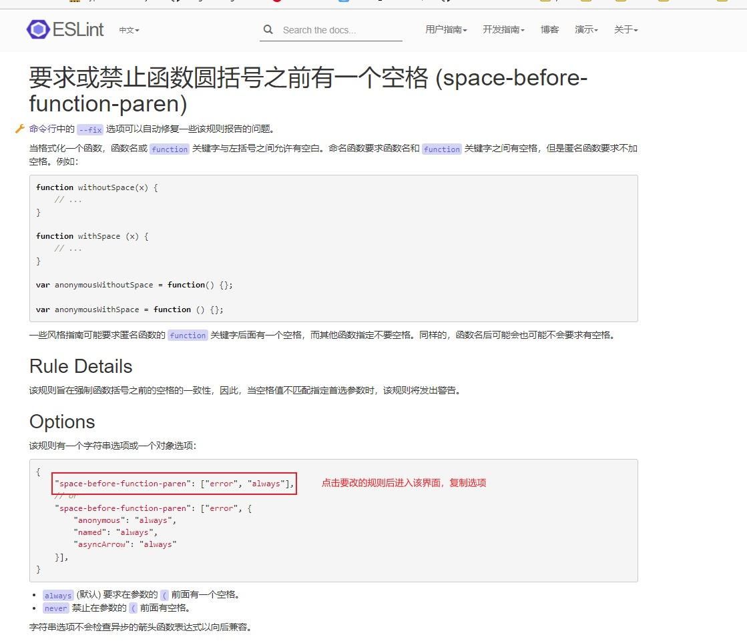Open the 中文 language dropdown

coord(129,30)
